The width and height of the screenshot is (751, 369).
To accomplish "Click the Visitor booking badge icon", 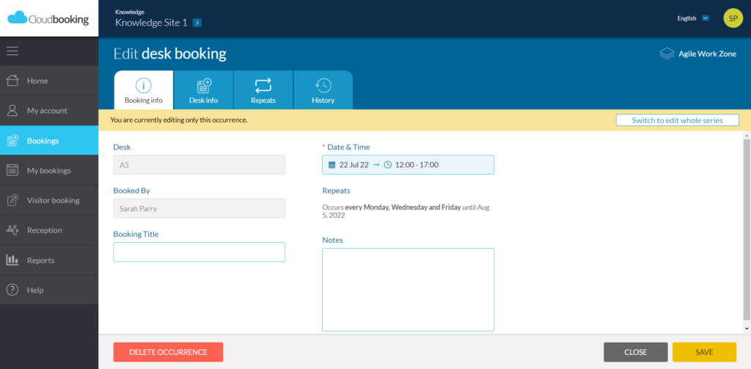I will [x=12, y=200].
